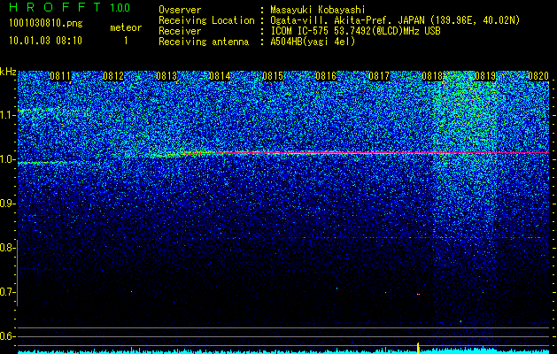Screen dimensions: 557x354
Task: Click the 0813 time marker
Action: (x=166, y=76)
